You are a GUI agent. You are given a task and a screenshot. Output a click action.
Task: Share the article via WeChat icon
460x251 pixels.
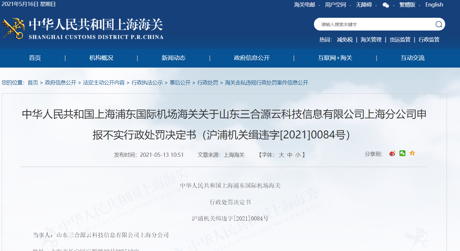click(x=402, y=153)
